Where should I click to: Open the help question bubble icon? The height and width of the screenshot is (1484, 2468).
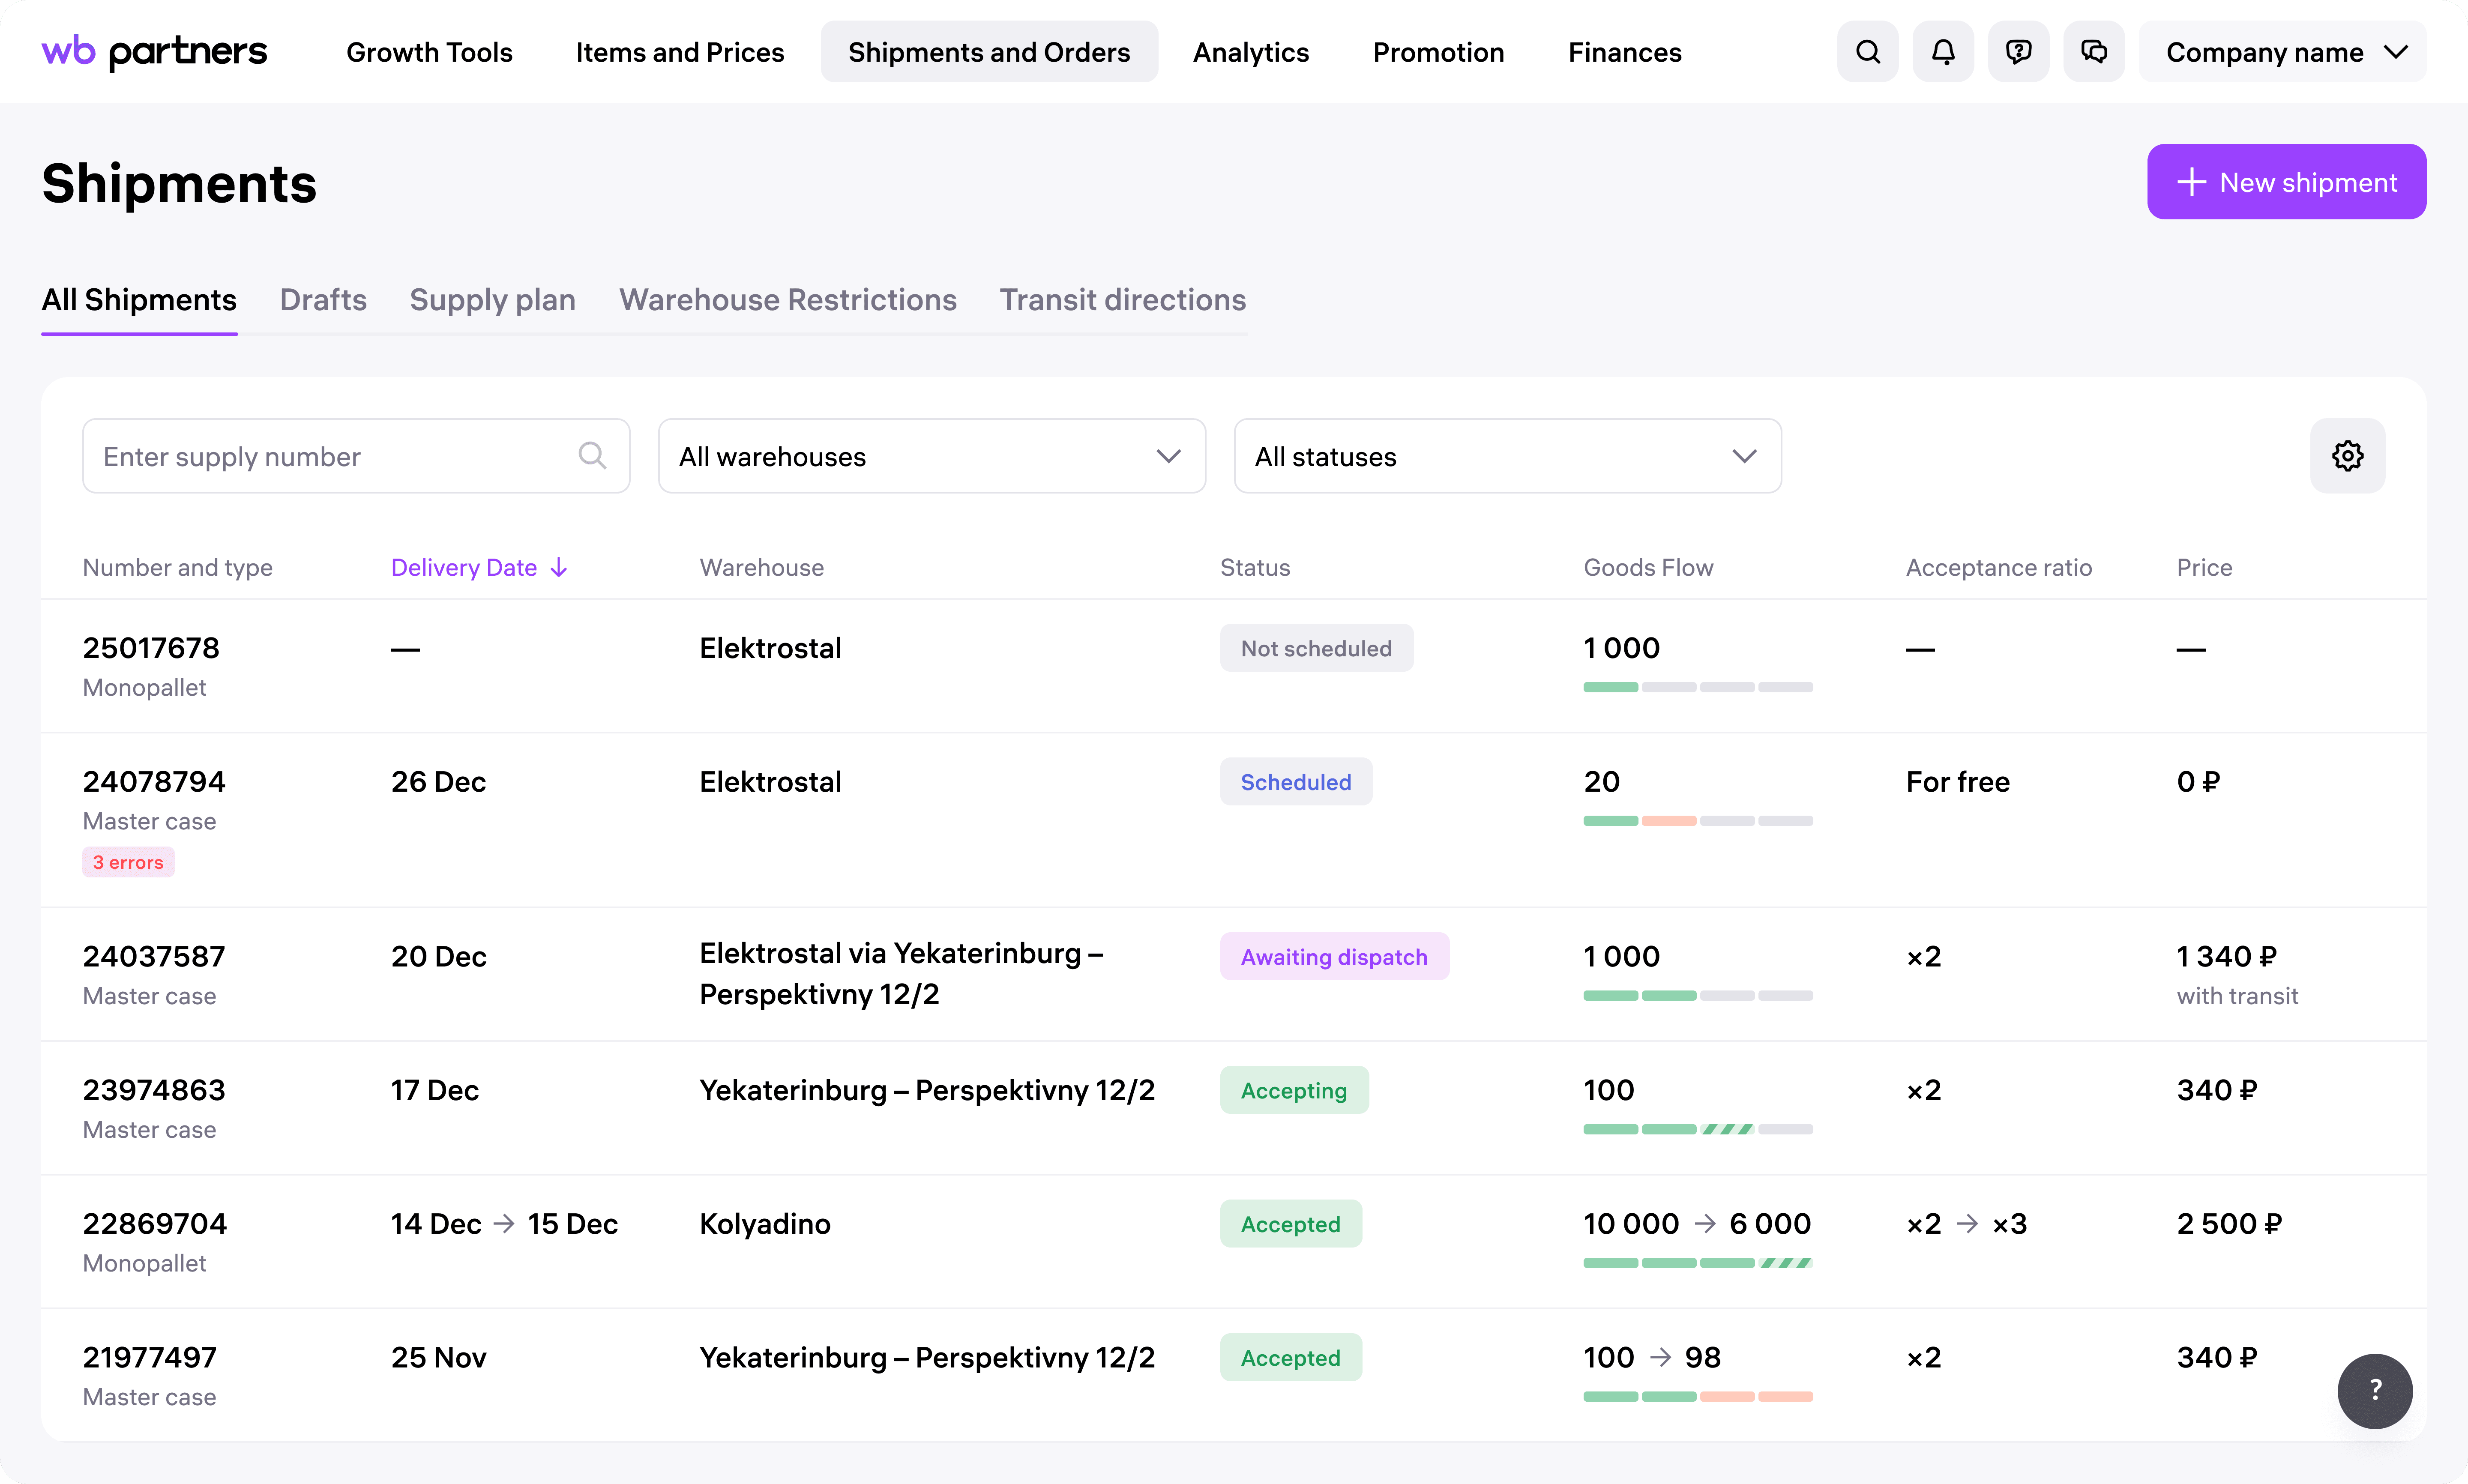[2018, 52]
